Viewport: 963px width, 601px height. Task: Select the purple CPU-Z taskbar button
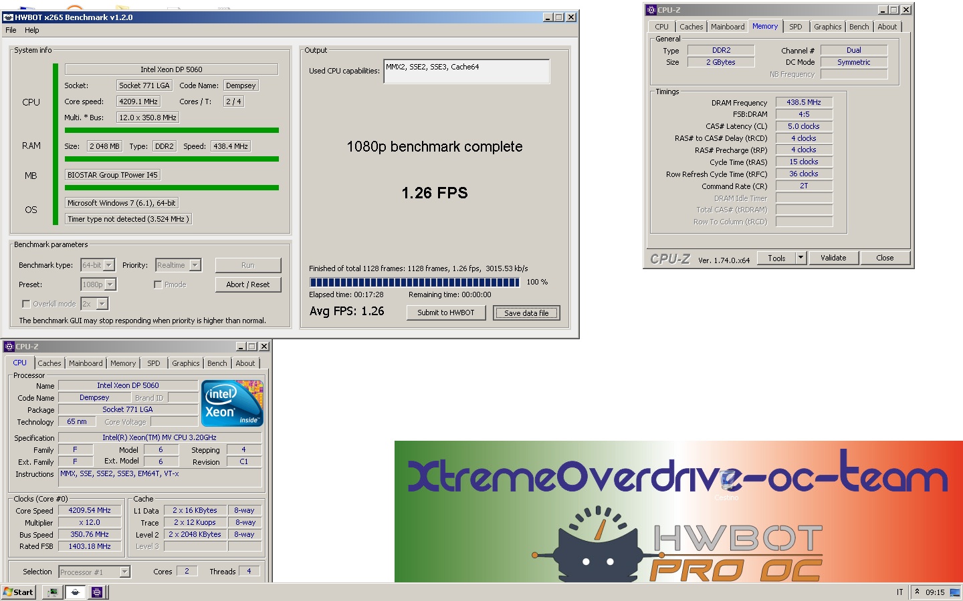click(x=97, y=592)
